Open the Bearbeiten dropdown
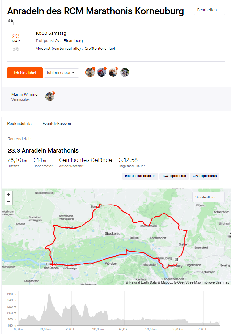 (x=209, y=10)
